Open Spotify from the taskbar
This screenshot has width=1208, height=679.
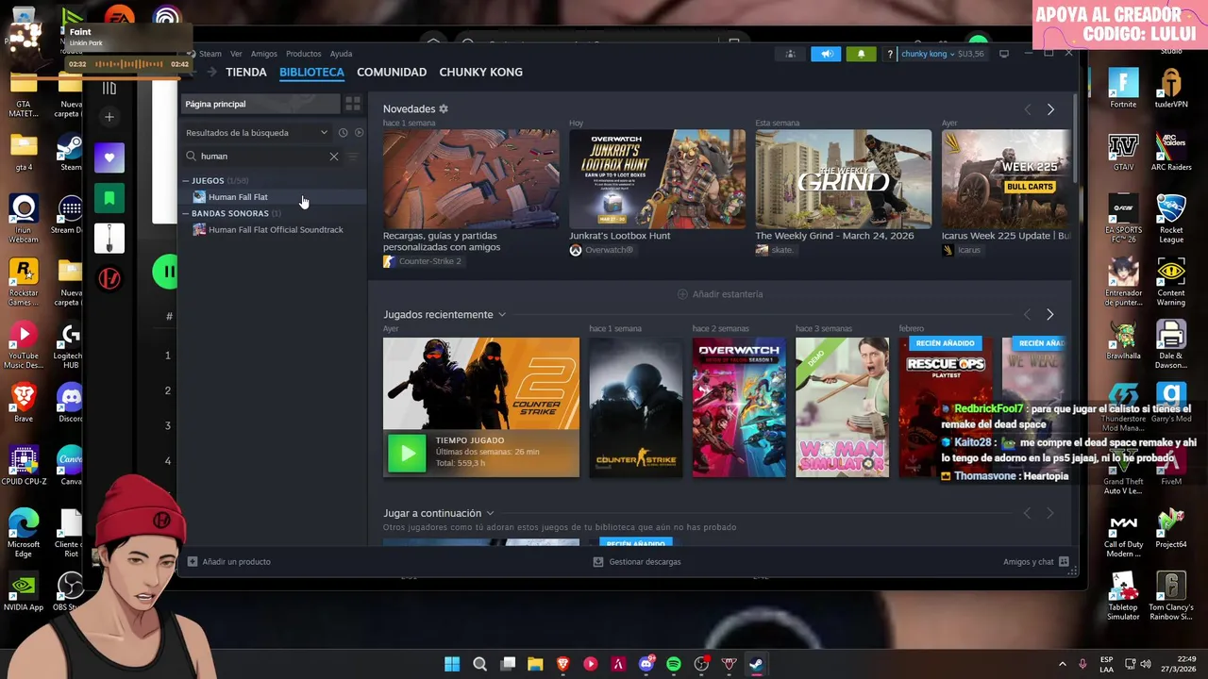(674, 664)
